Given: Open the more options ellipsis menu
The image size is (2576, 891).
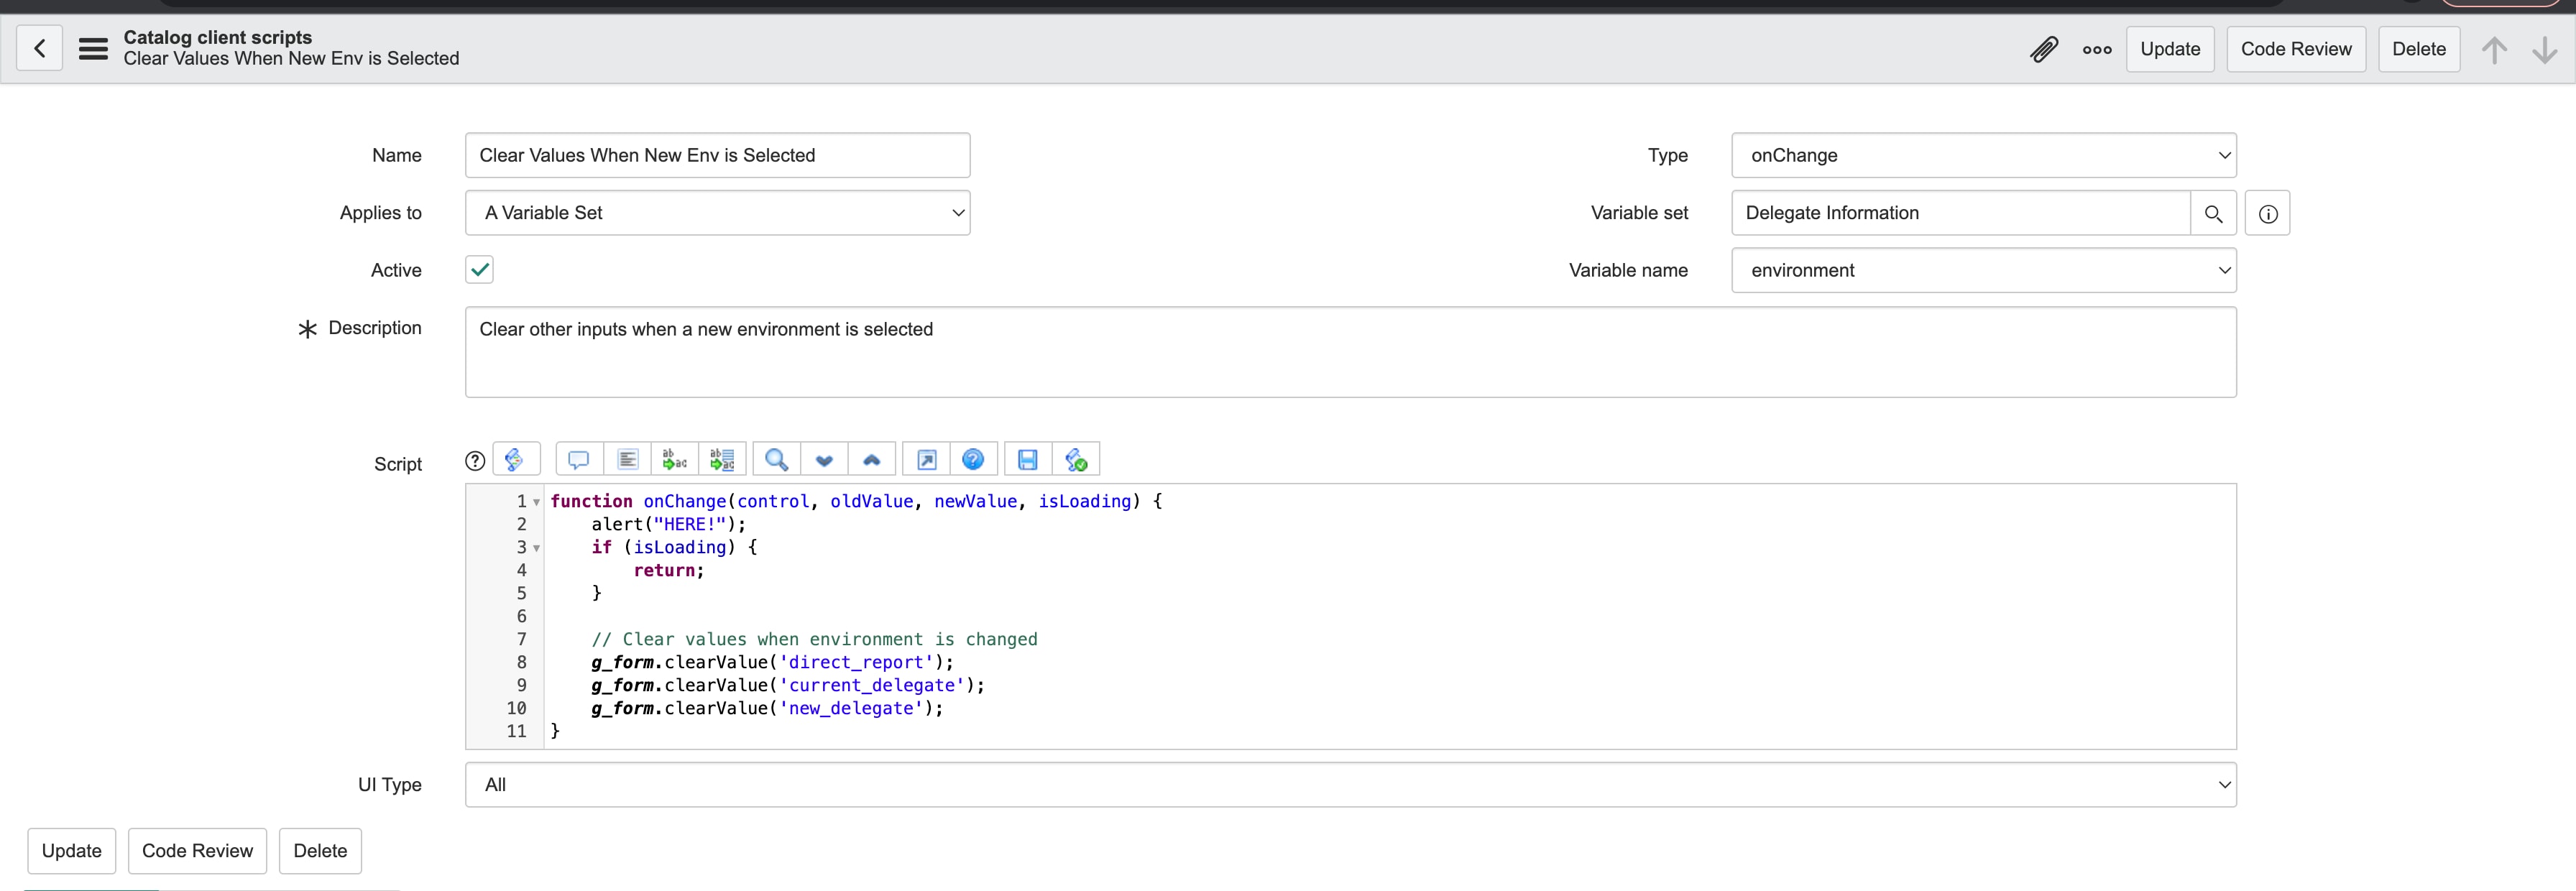Looking at the screenshot, I should tap(2097, 49).
